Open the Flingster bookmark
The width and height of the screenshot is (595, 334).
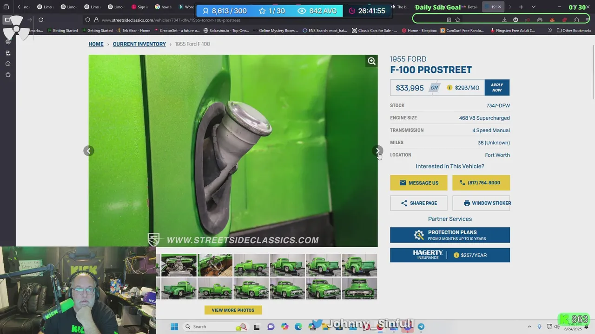[512, 31]
